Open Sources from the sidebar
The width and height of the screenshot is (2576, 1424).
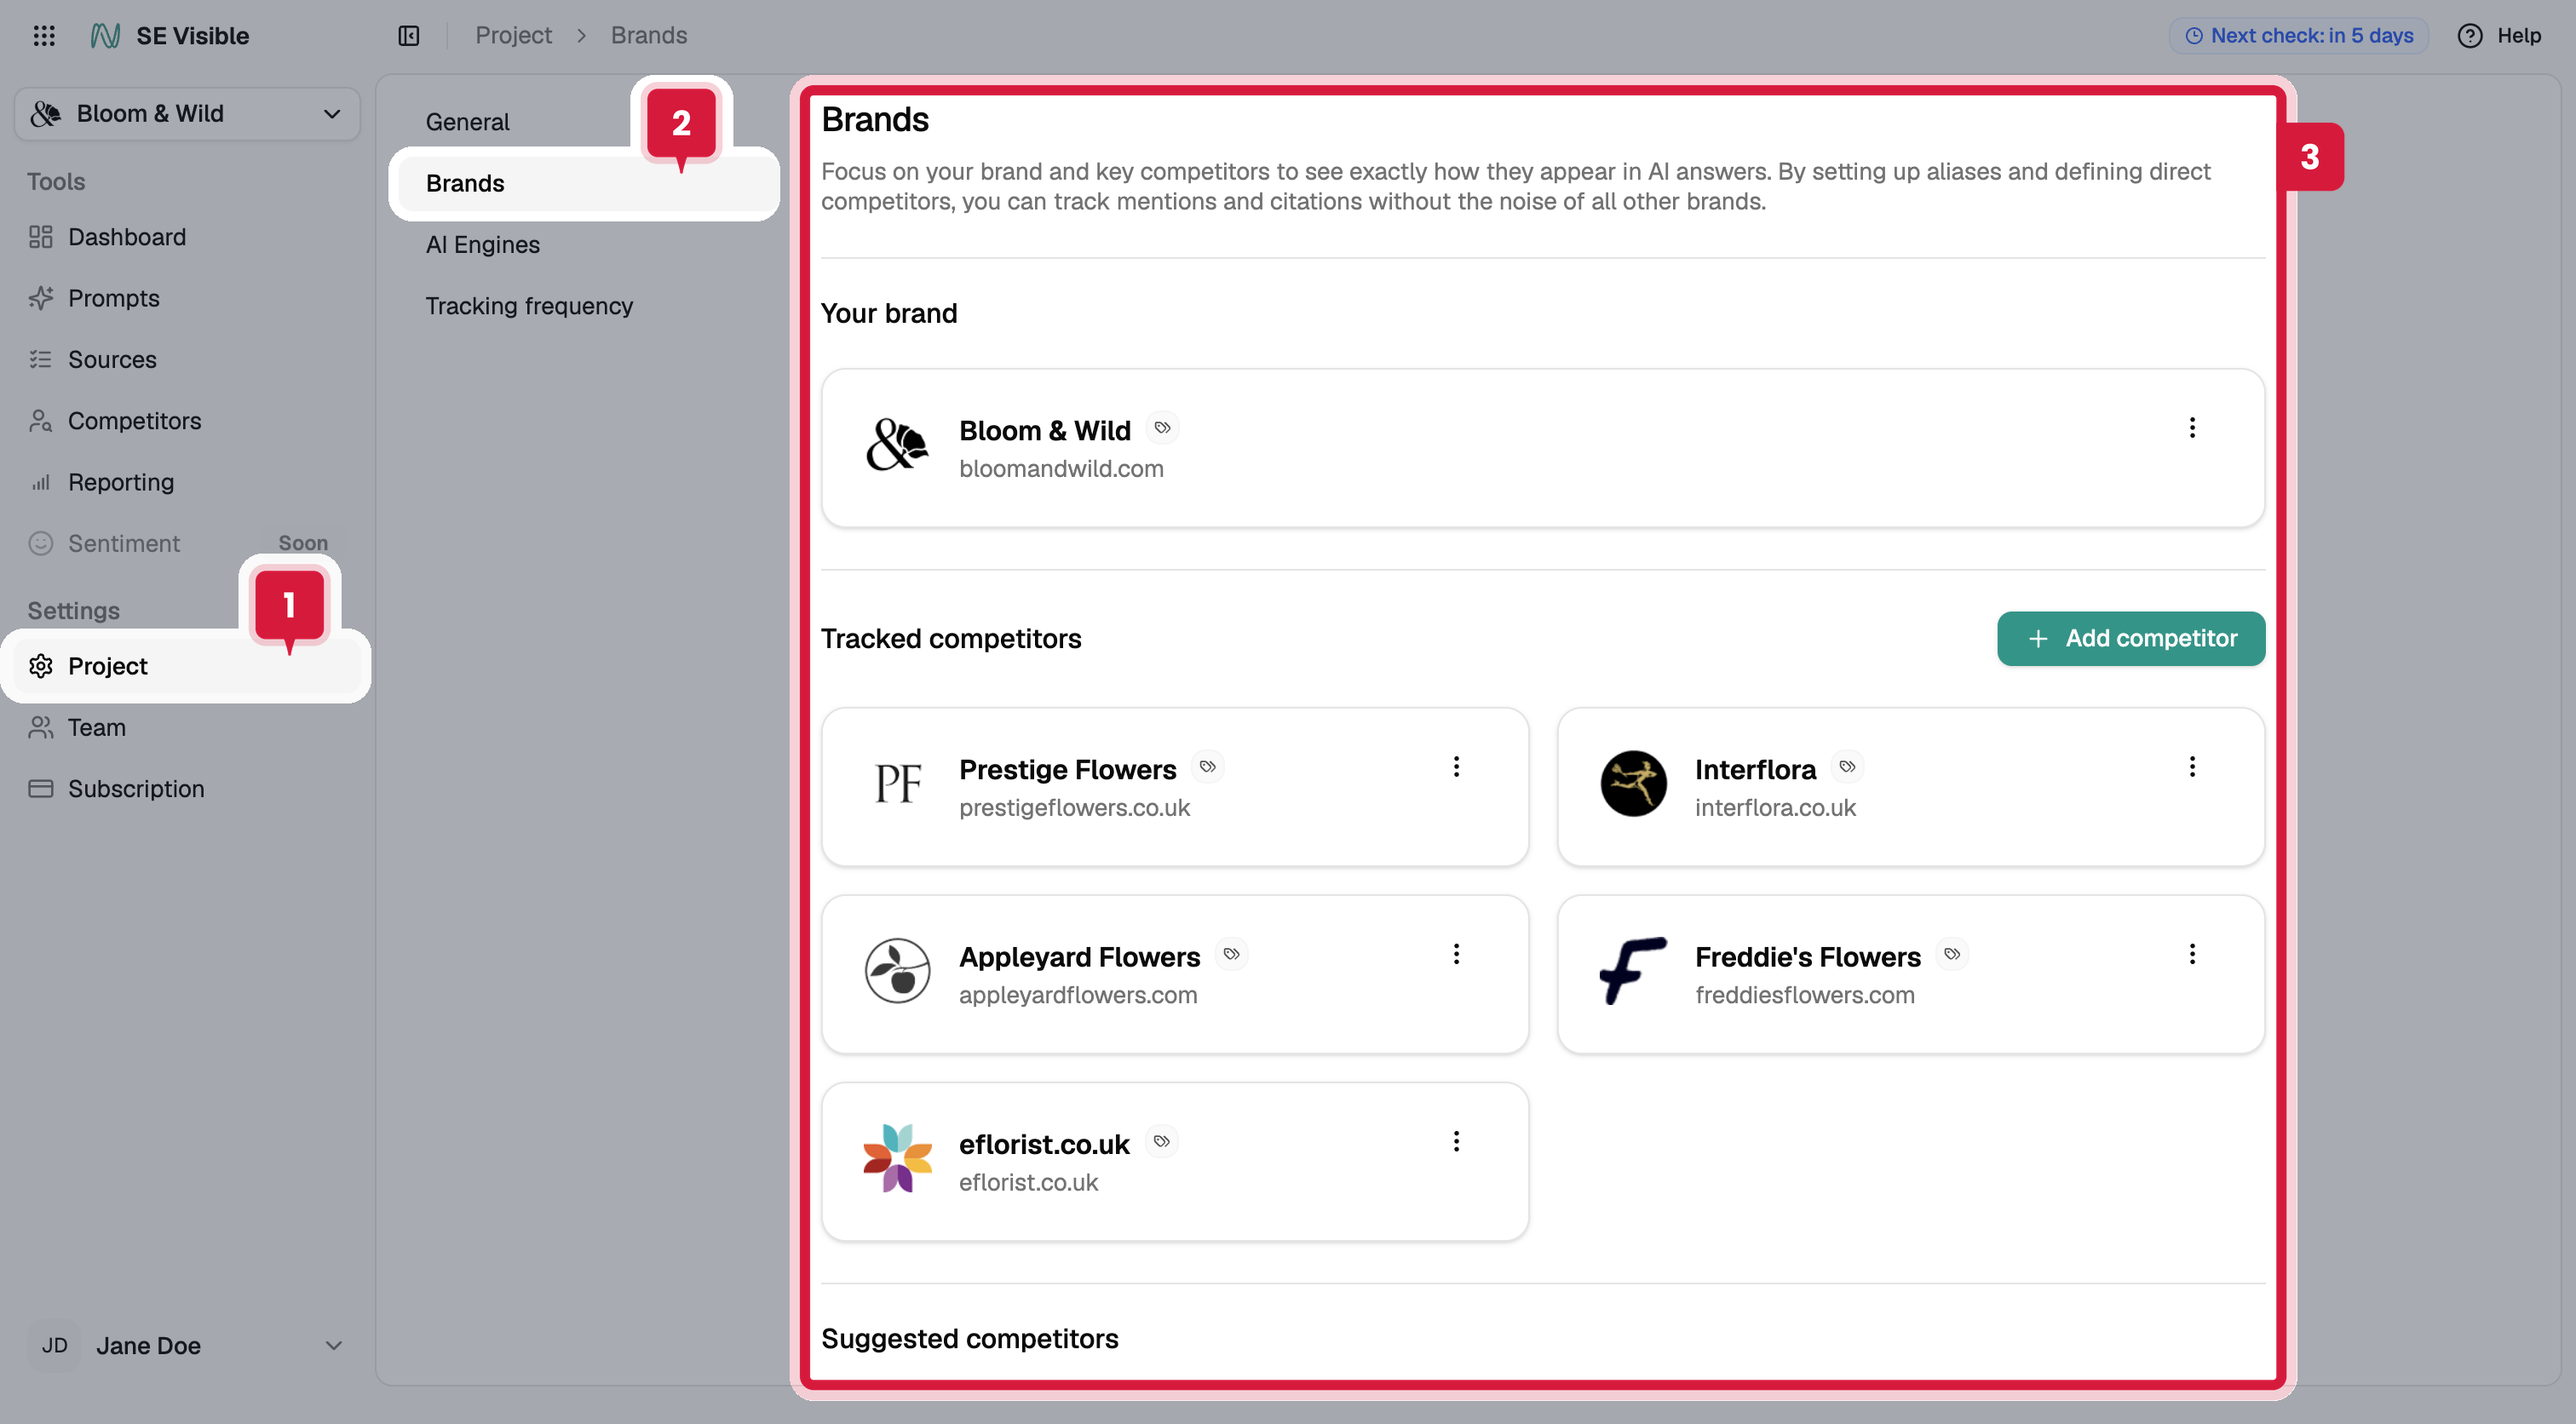(x=187, y=359)
